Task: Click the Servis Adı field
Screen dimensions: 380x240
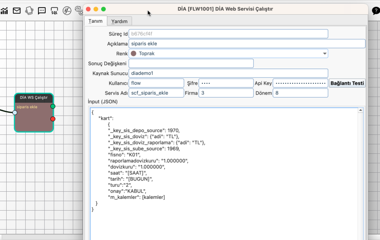Action: point(156,93)
